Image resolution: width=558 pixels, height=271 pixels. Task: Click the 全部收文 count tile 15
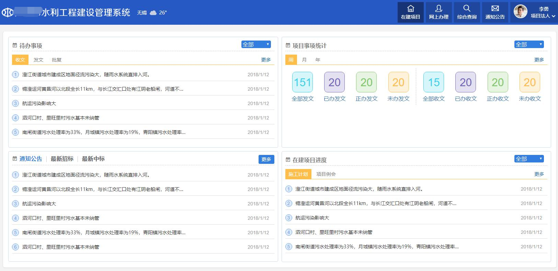click(433, 82)
